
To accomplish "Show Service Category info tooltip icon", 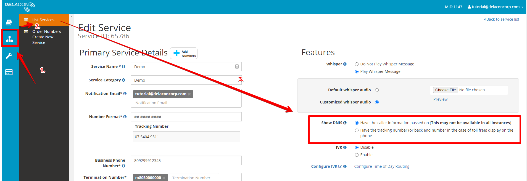I will tap(123, 80).
